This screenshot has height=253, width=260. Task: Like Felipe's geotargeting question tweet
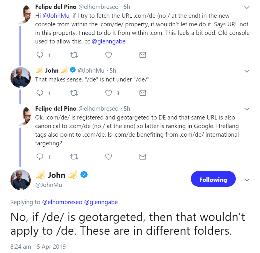click(x=109, y=157)
